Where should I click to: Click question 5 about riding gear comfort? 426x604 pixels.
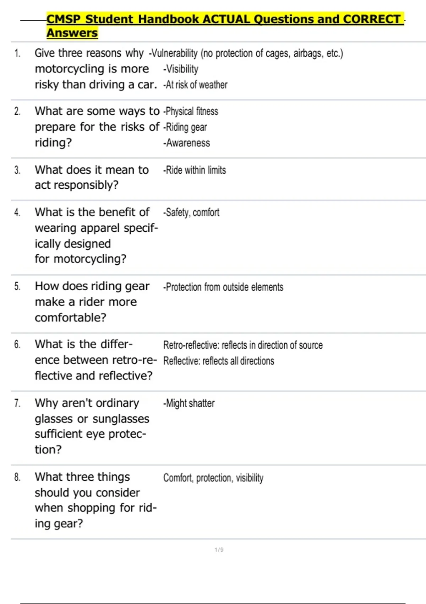tap(92, 302)
